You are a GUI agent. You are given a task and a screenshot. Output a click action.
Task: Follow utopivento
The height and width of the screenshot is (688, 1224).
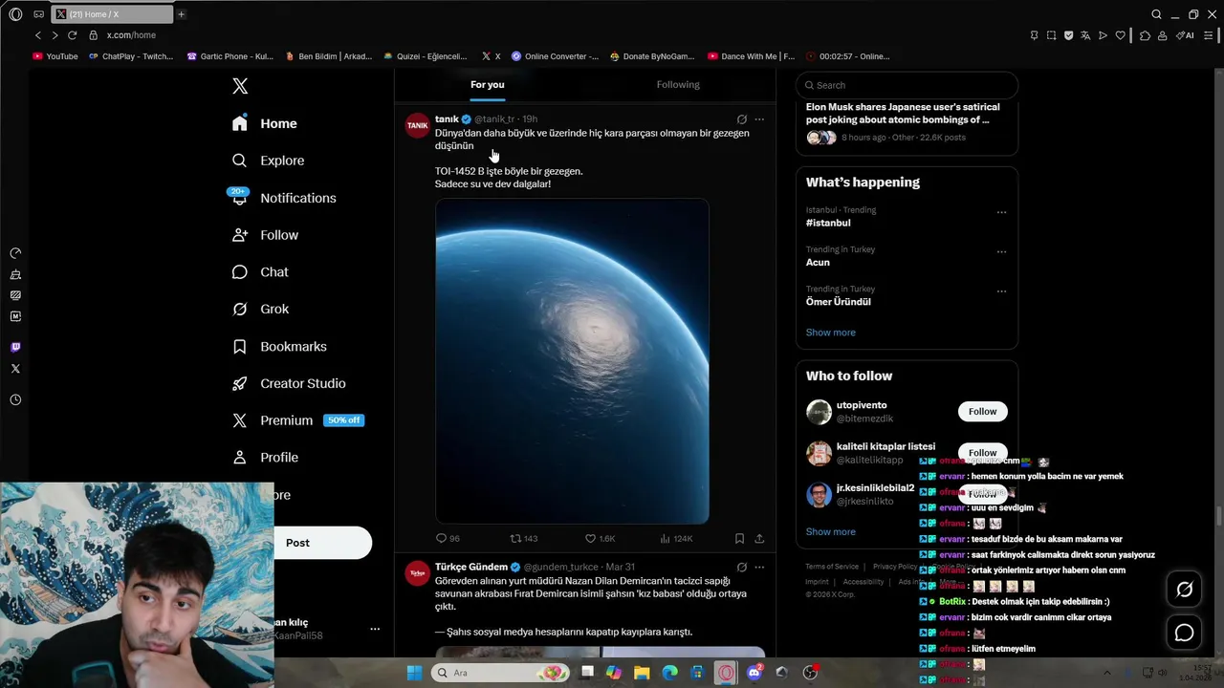pos(982,412)
